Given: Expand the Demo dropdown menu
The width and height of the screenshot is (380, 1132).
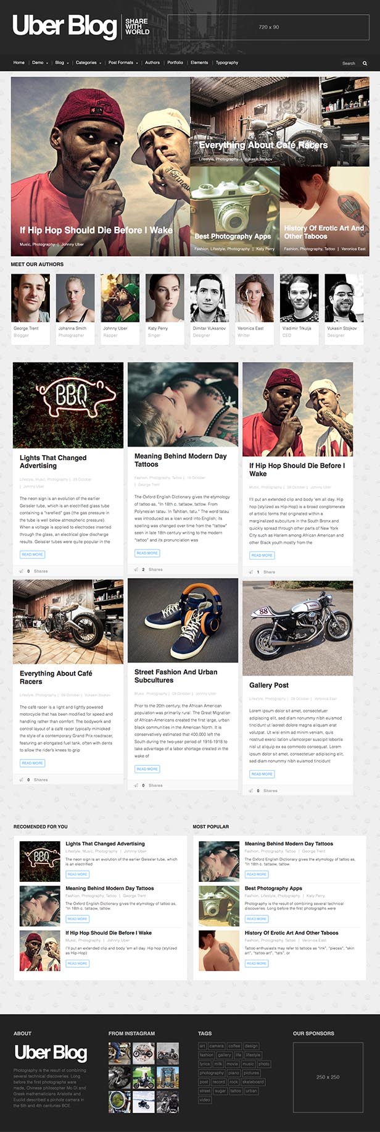Looking at the screenshot, I should (40, 62).
